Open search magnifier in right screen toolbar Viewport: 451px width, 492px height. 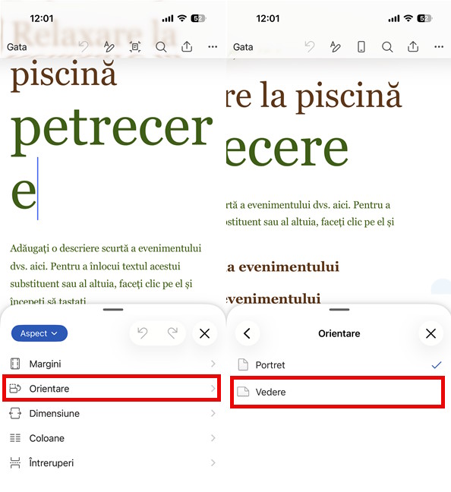pos(387,47)
